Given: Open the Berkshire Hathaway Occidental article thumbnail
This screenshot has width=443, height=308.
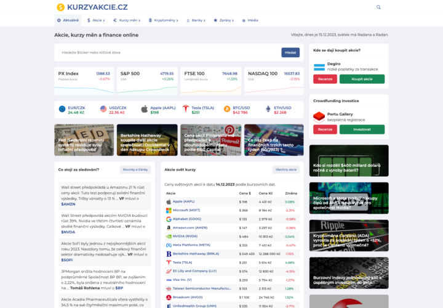Looking at the screenshot, I should [147, 140].
